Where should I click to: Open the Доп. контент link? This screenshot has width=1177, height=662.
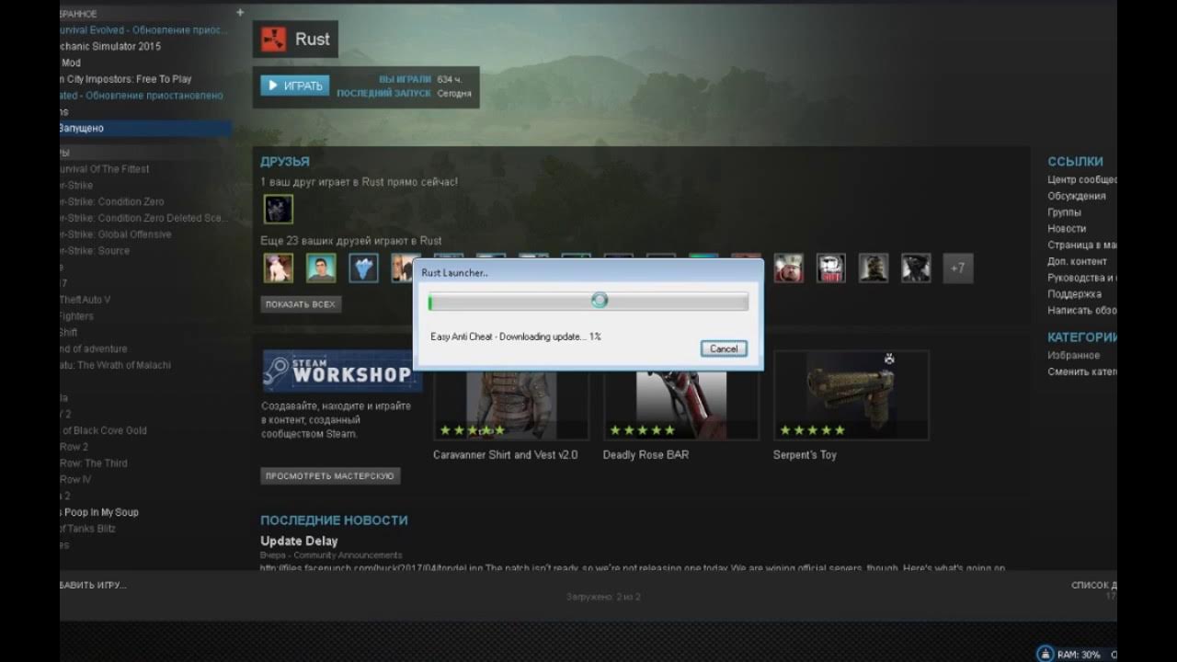(x=1077, y=261)
